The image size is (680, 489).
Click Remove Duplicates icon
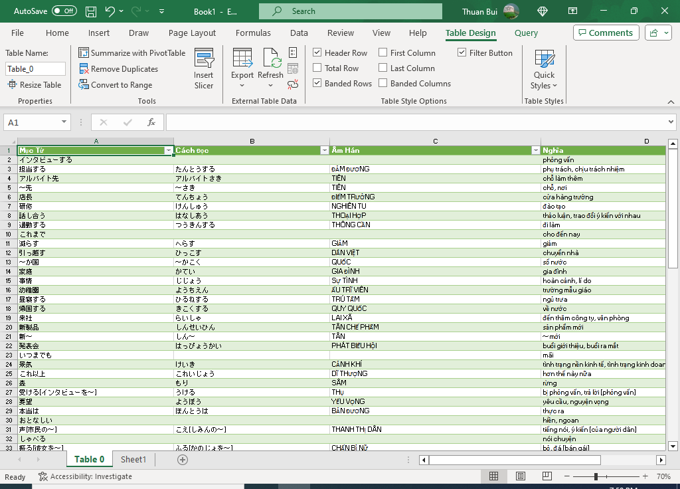[x=84, y=69]
